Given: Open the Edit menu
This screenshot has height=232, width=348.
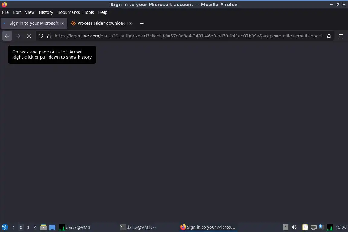Looking at the screenshot, I should (17, 12).
